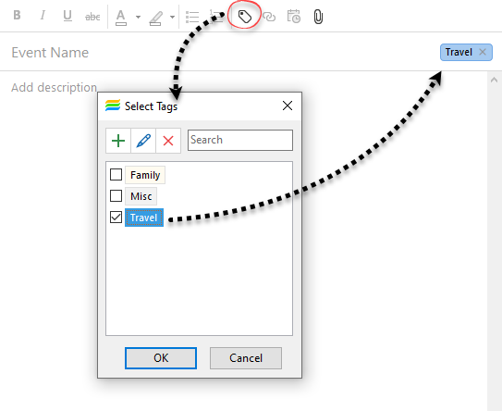The image size is (502, 411).
Task: Add a new tag with plus icon
Action: click(118, 141)
